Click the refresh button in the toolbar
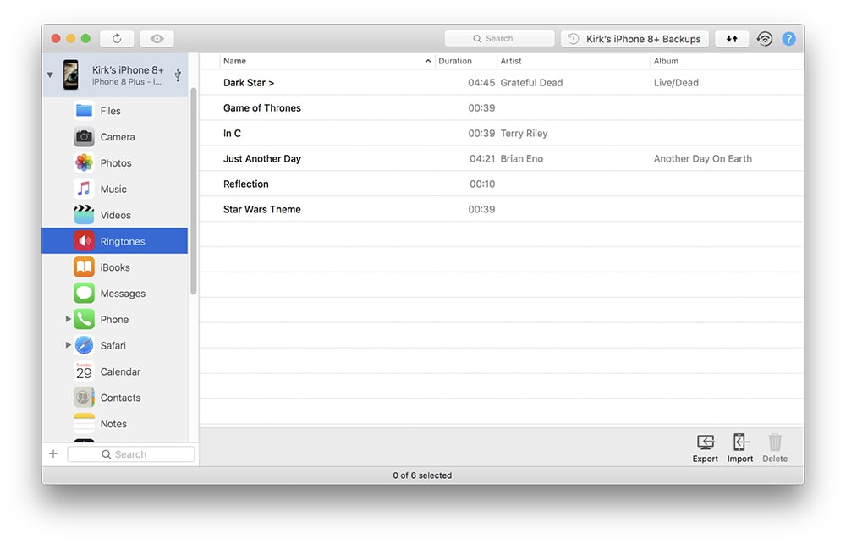846x544 pixels. pyautogui.click(x=117, y=38)
